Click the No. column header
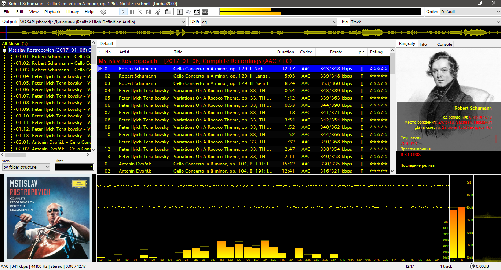501x270 pixels. (x=110, y=52)
